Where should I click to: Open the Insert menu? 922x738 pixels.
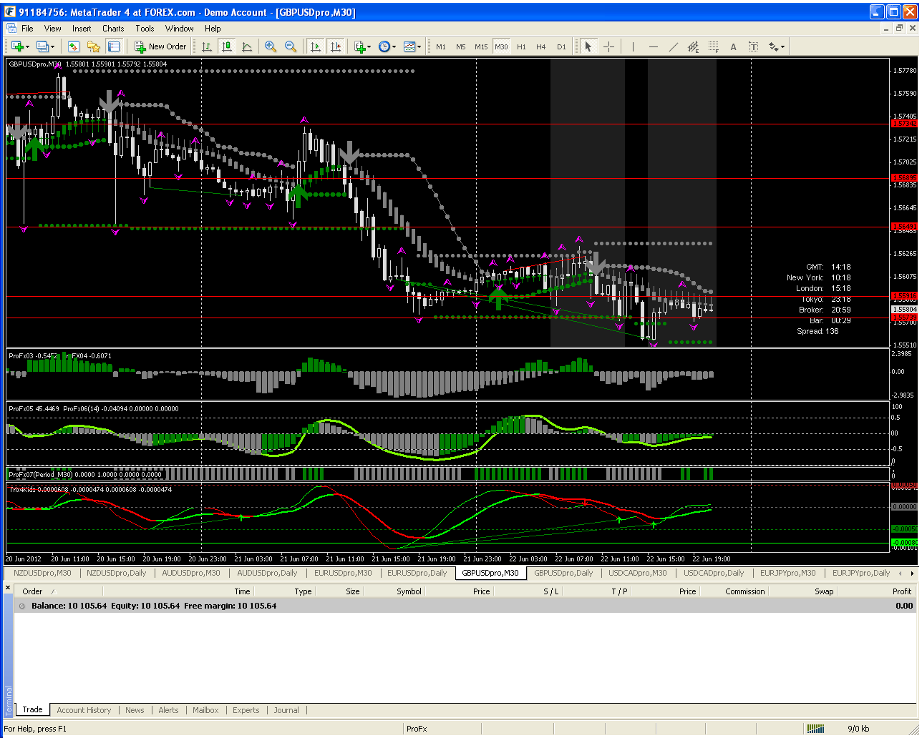[82, 29]
